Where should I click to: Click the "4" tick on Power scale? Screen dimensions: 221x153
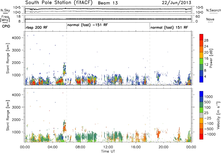pyautogui.click(x=205, y=76)
